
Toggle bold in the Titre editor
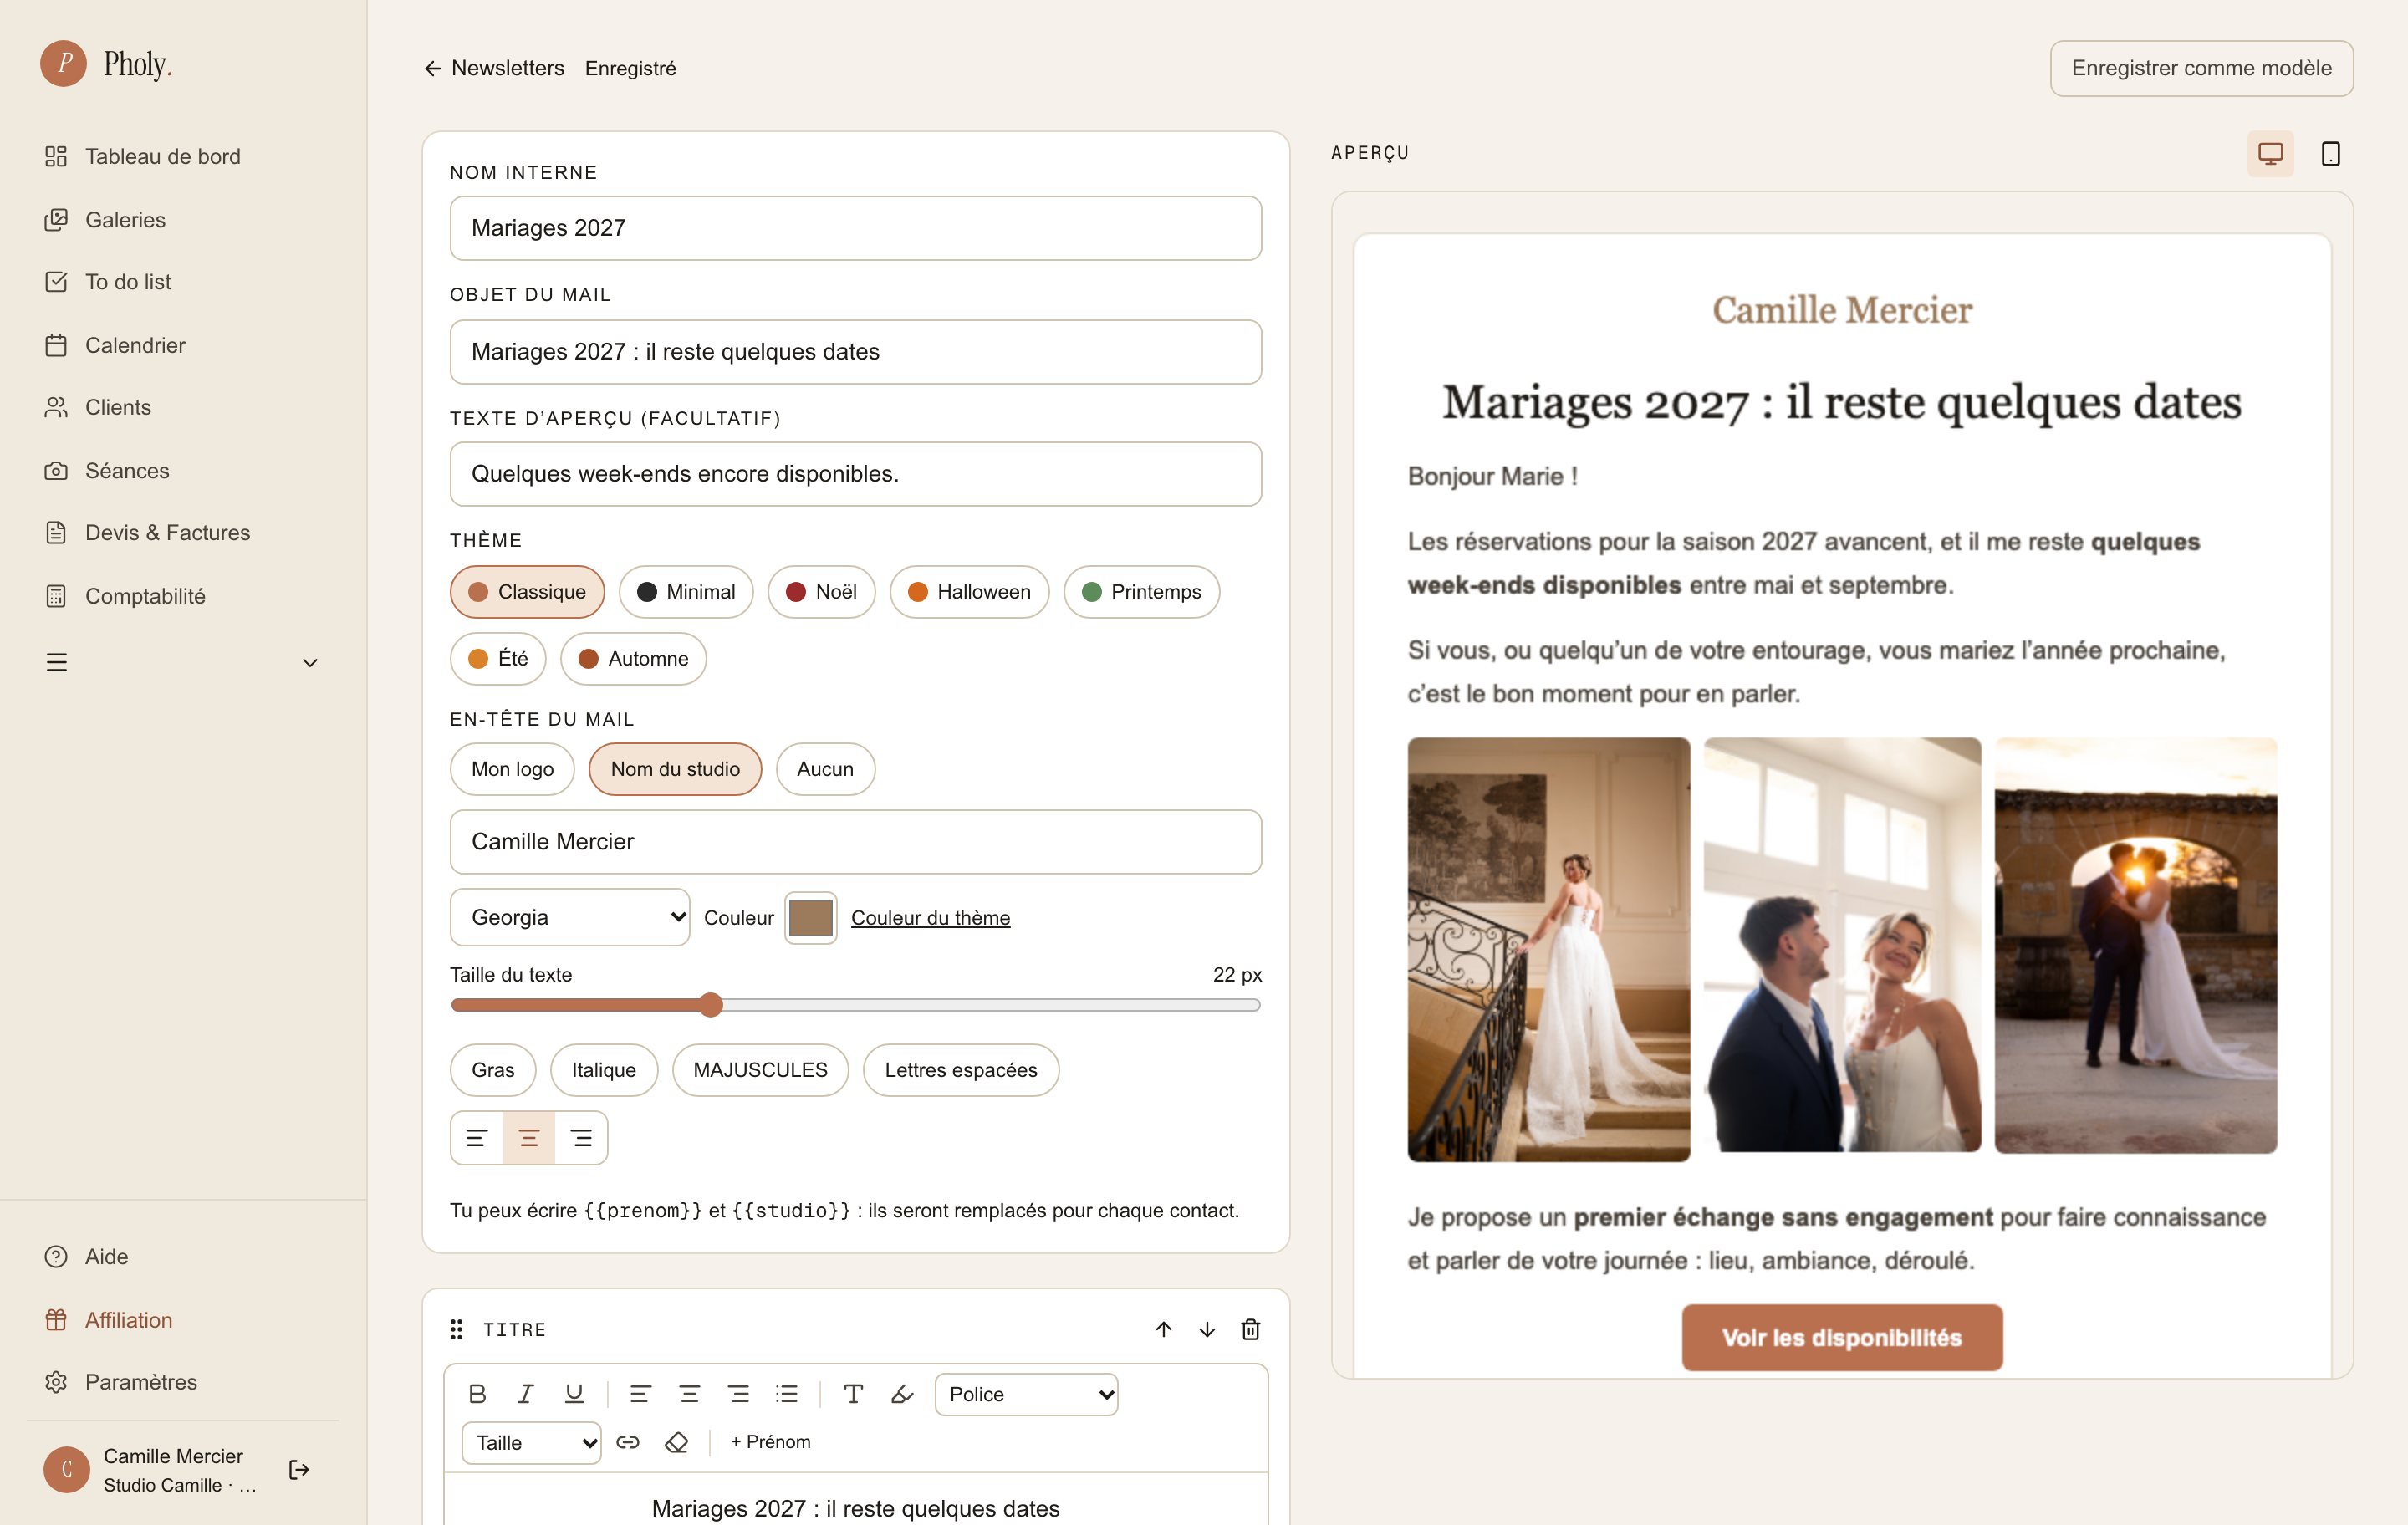pos(478,1394)
